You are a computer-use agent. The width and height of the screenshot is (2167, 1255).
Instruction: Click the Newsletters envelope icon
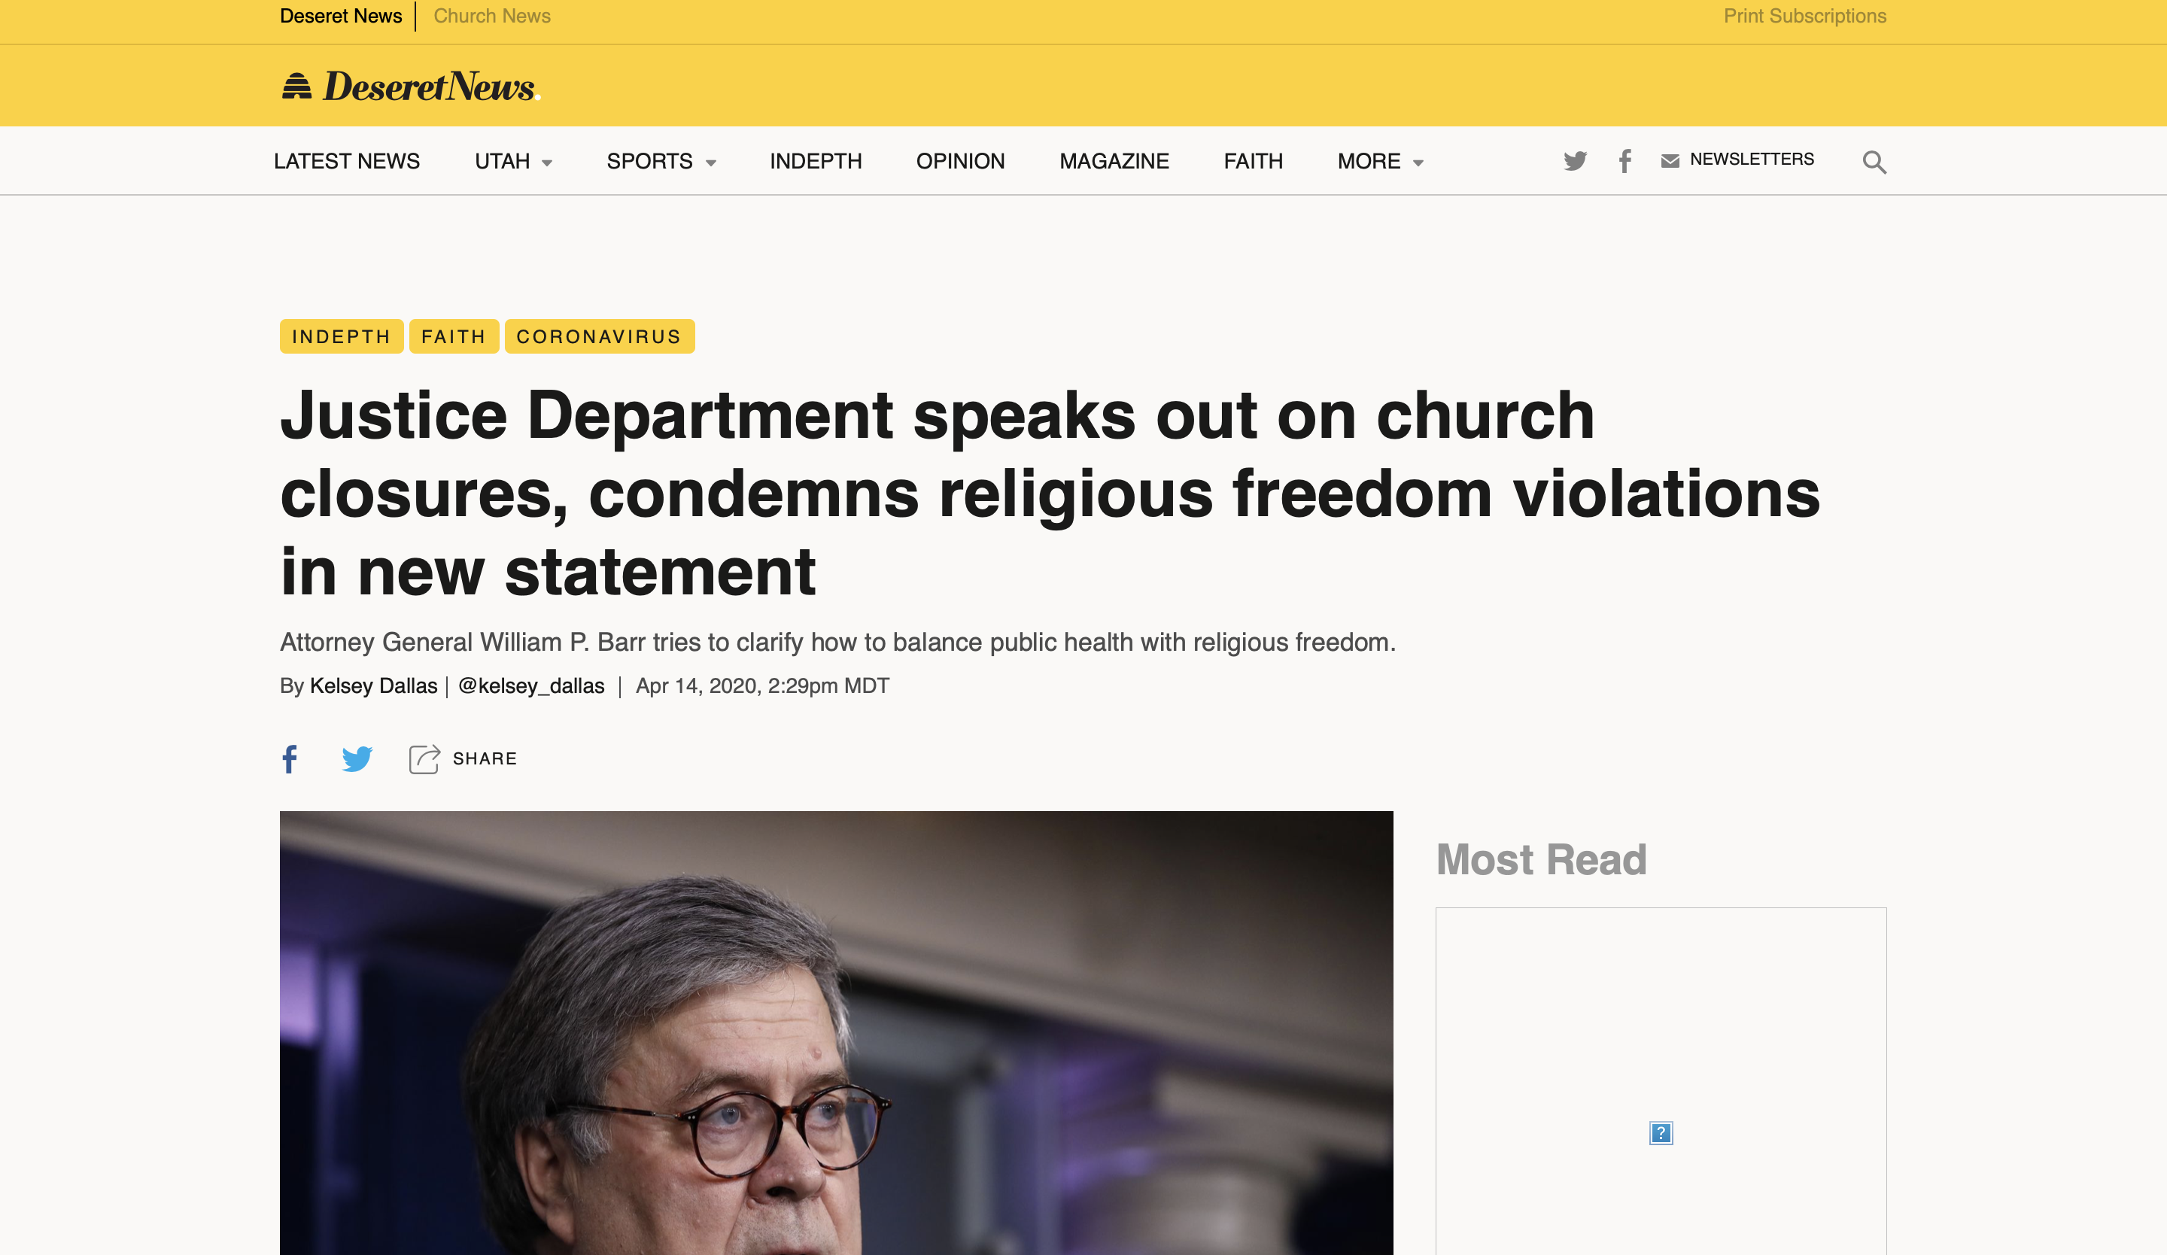1670,161
